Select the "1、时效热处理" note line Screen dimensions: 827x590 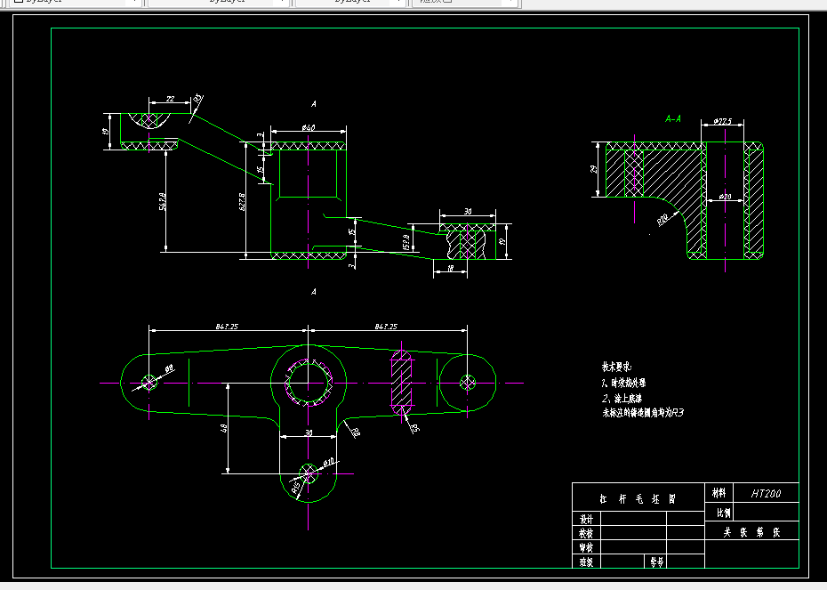[x=623, y=383]
